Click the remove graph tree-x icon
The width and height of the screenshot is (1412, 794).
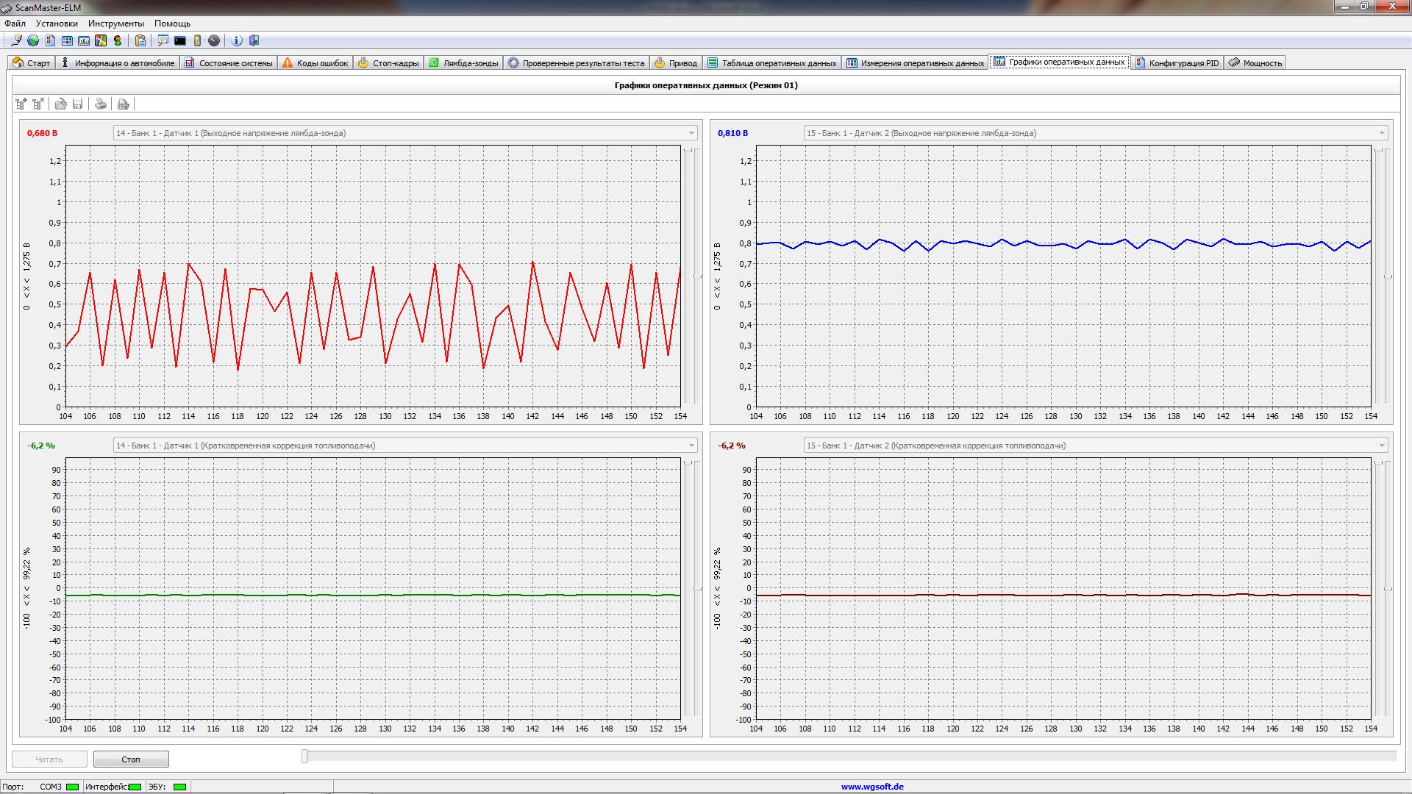(x=38, y=104)
